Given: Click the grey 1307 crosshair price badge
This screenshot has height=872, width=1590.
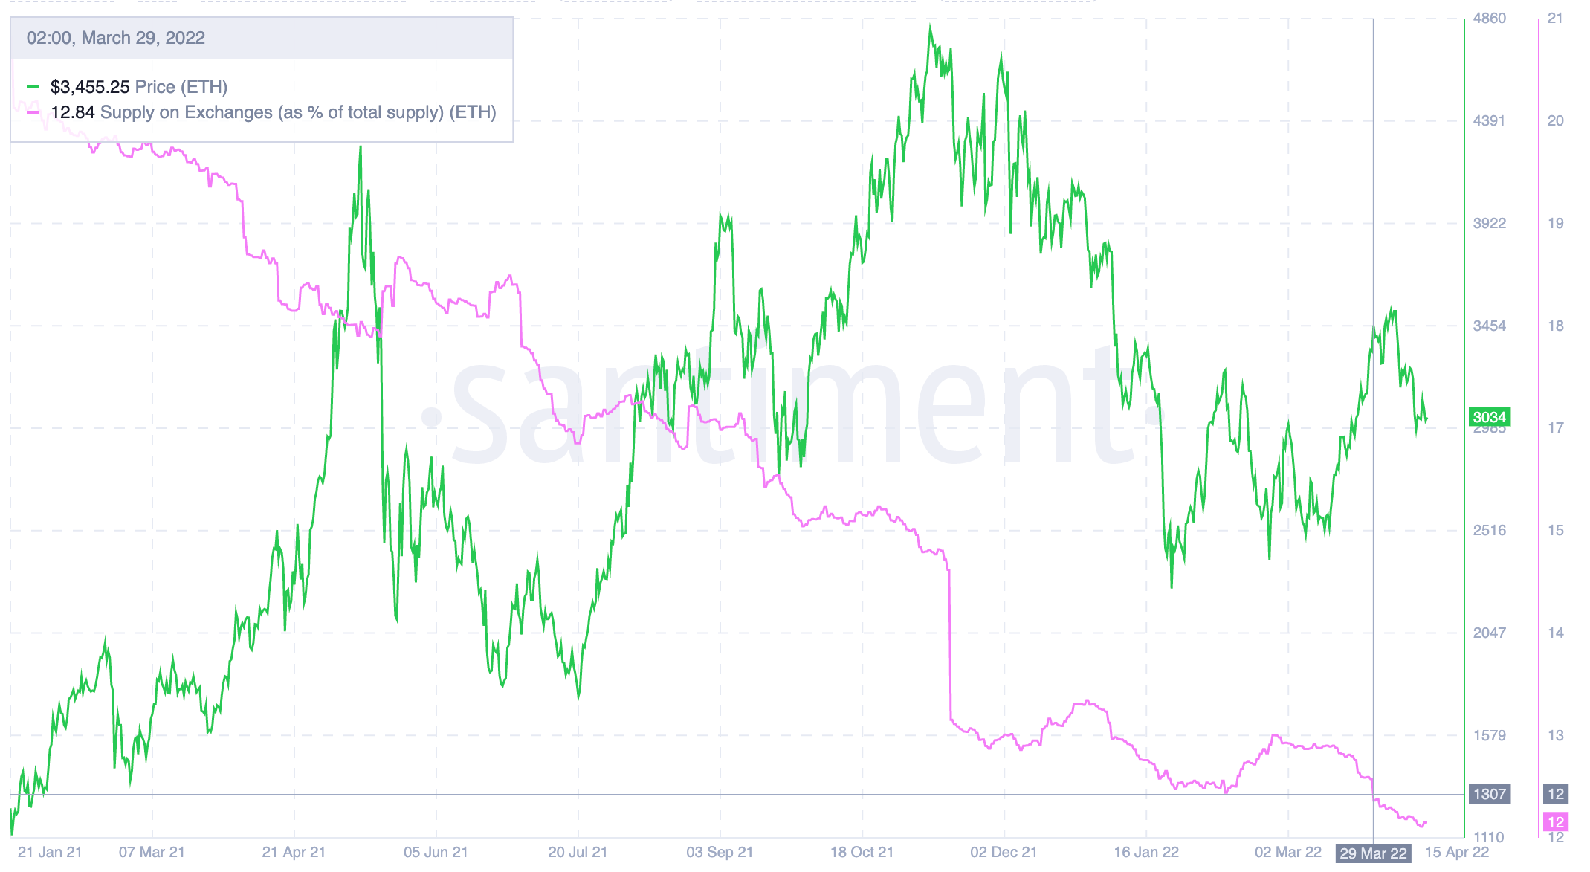Looking at the screenshot, I should [x=1489, y=794].
